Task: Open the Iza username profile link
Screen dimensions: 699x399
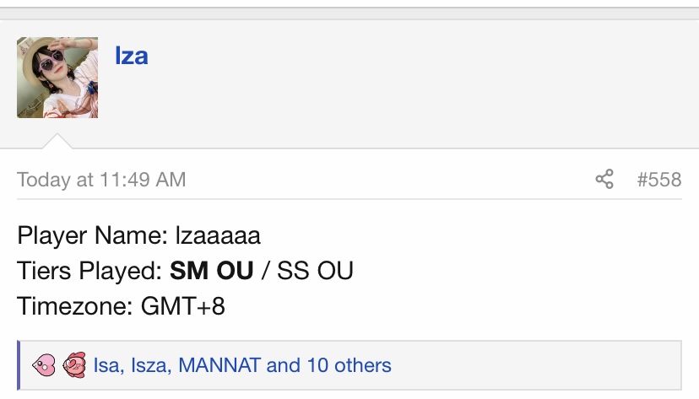Action: coord(132,57)
